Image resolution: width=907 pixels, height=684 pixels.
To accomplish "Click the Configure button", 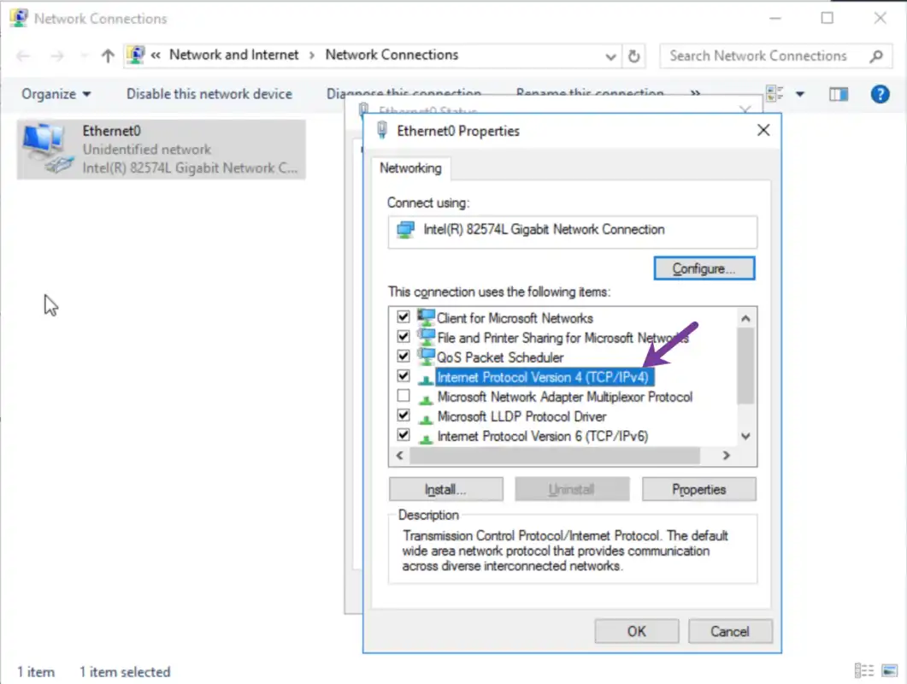I will pos(704,268).
